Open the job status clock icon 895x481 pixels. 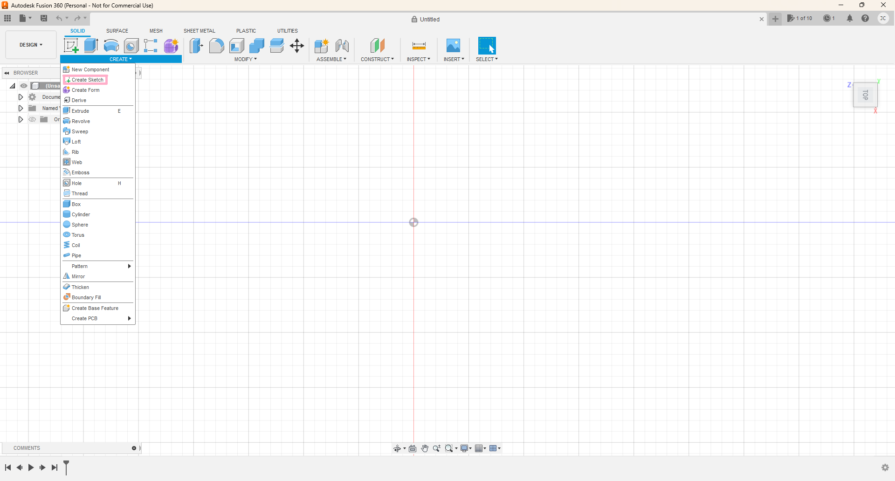(x=827, y=18)
